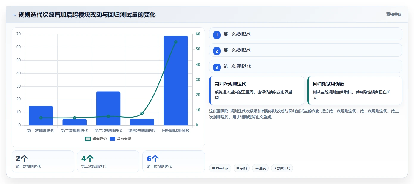Screen dimensions: 414x184
Task: Select the 进度 tag
Action: (260, 168)
